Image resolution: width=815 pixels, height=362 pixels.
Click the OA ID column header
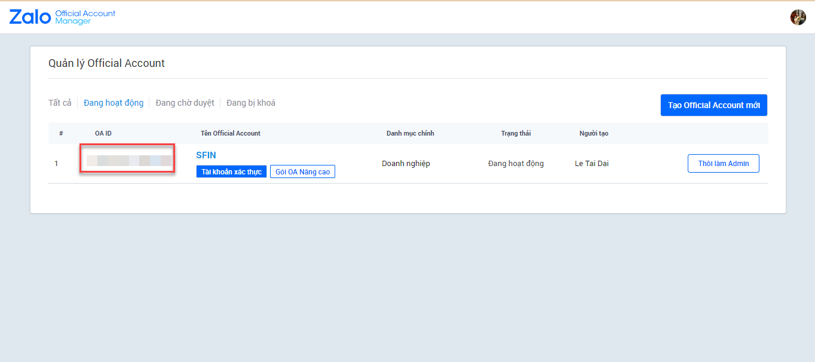tap(103, 133)
